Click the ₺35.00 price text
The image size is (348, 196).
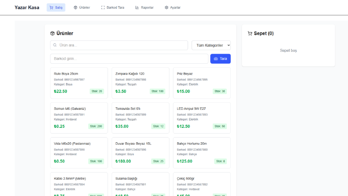tap(122, 126)
